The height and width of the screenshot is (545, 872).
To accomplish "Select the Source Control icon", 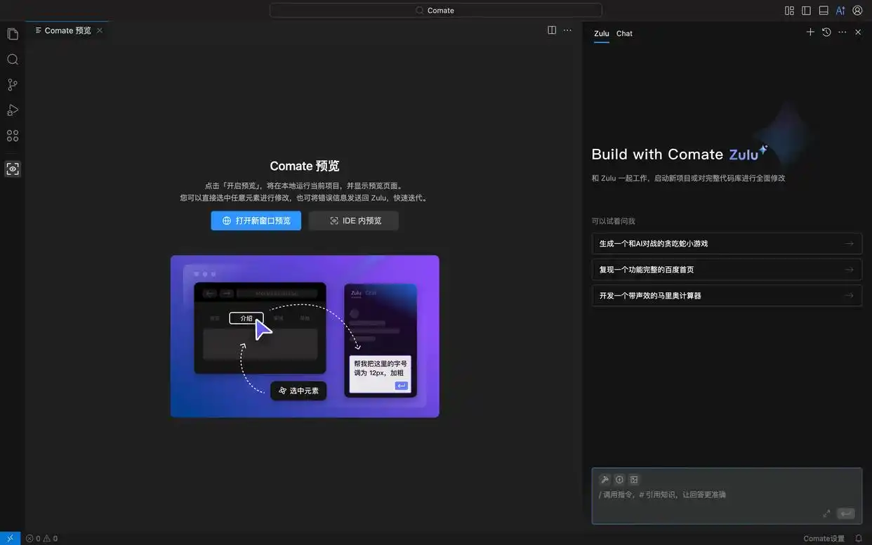I will [x=12, y=84].
